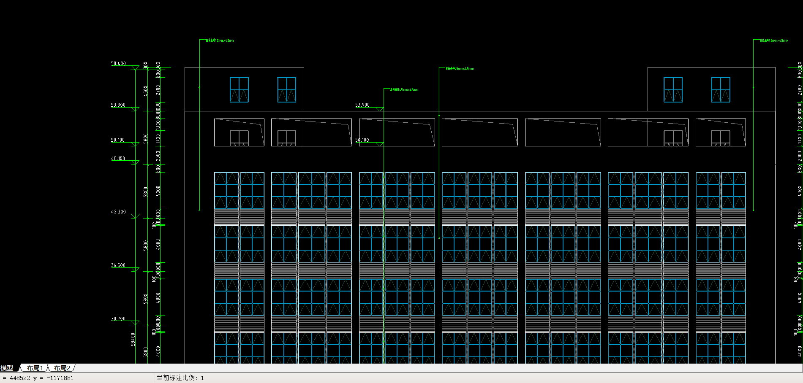Image resolution: width=803 pixels, height=383 pixels.
Task: Click the cursor coordinates readout in status bar
Action: click(38, 378)
